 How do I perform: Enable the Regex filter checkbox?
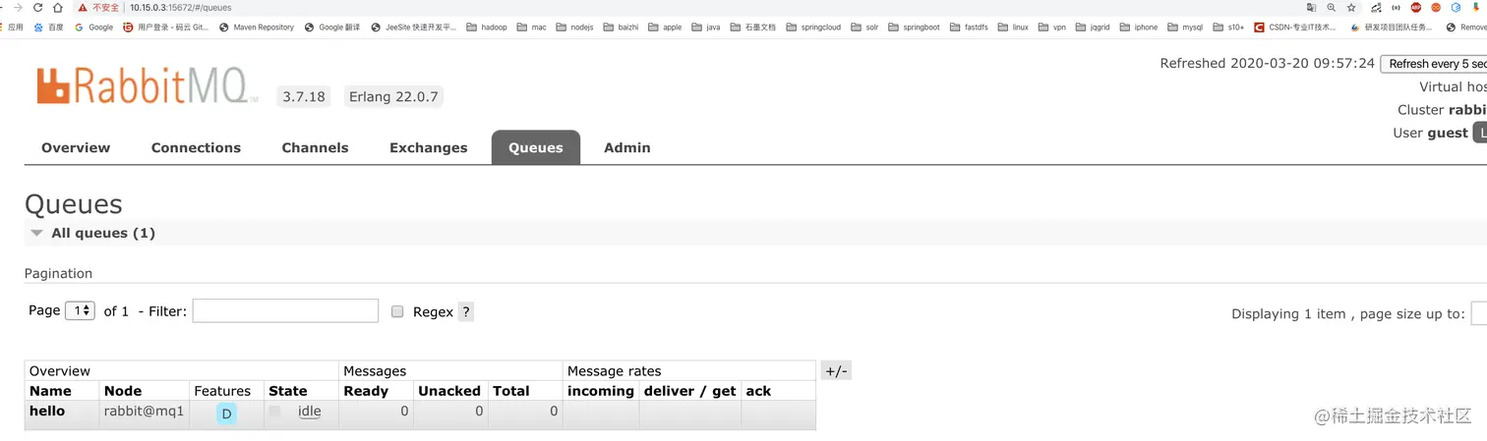coord(397,311)
